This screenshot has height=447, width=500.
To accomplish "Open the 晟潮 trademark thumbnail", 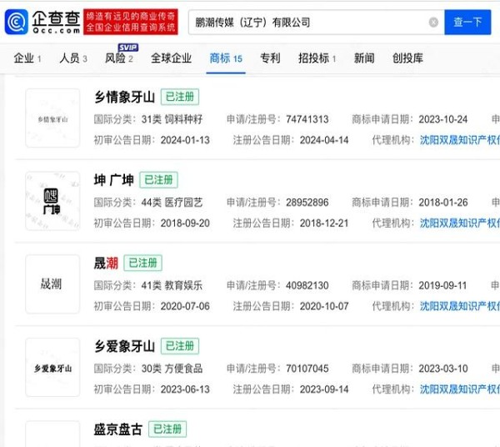I will (x=52, y=284).
